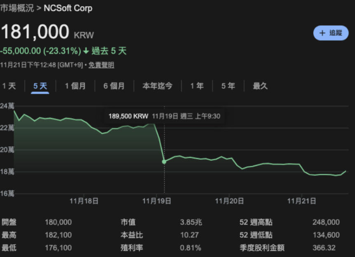Select the 本年迄今 range option
This screenshot has height=257, width=355.
click(x=157, y=86)
